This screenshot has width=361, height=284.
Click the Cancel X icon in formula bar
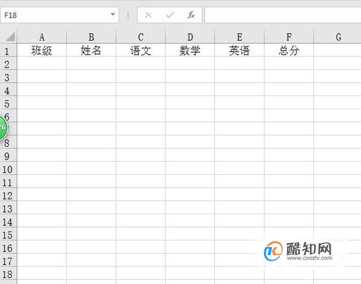(x=148, y=15)
